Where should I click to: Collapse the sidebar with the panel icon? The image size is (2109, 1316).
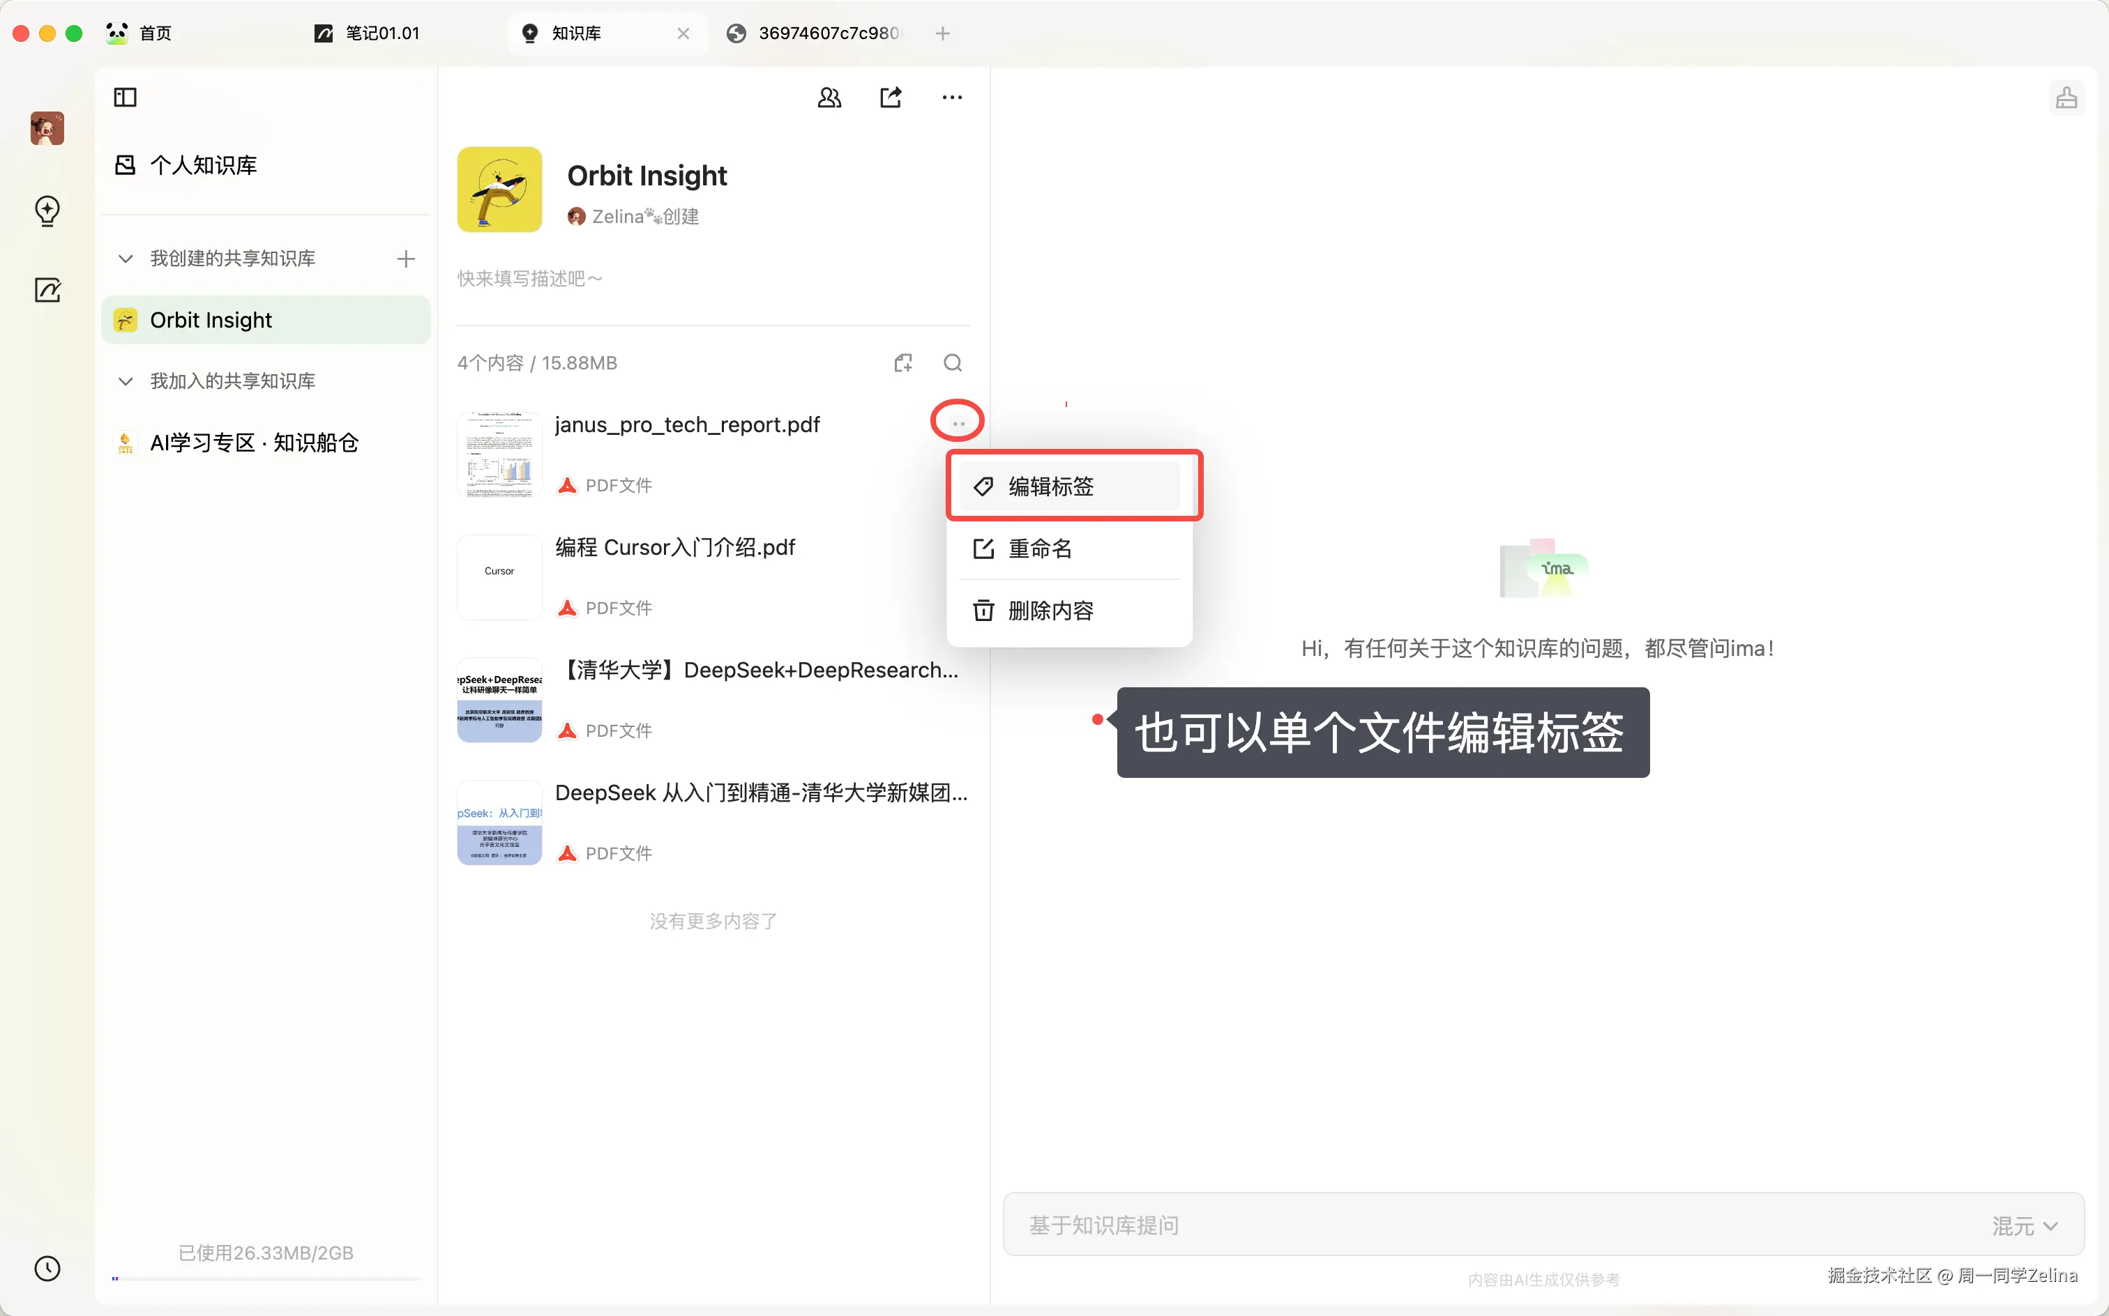(x=125, y=97)
